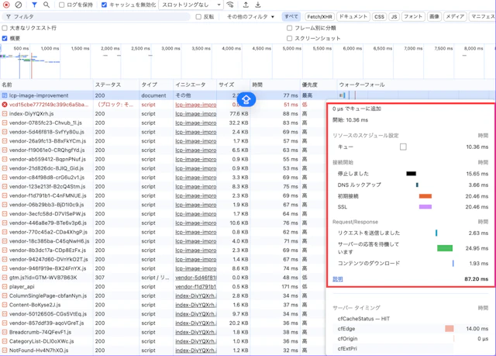This screenshot has height=356, width=496.
Task: Select 画像 filter tab
Action: tap(434, 16)
